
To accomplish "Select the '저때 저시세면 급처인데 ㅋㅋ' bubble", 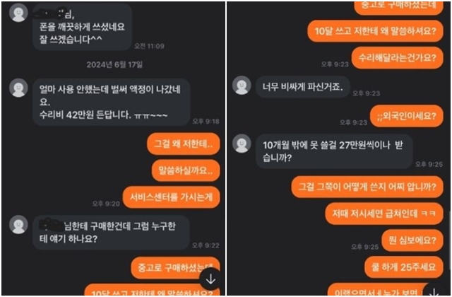I will 384,214.
